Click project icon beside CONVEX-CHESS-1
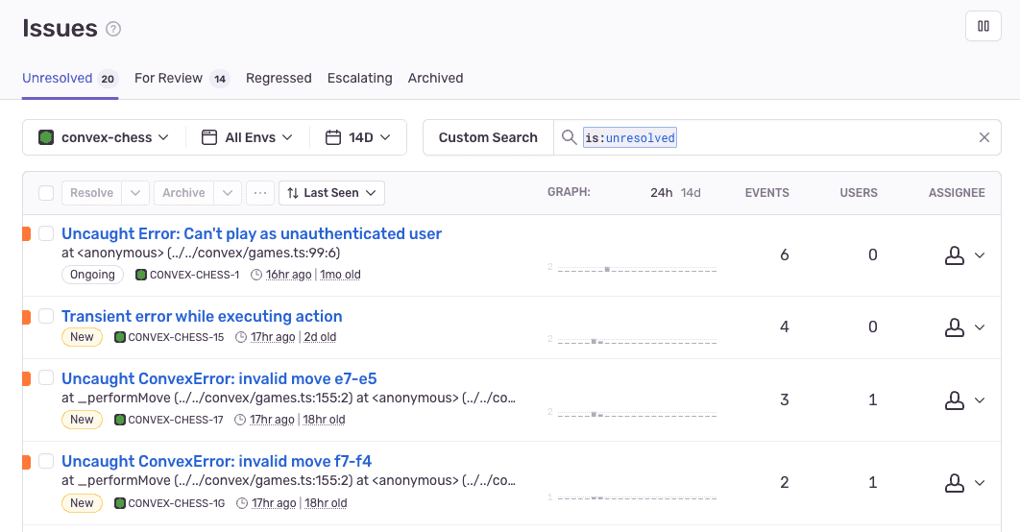The width and height of the screenshot is (1020, 532). (x=140, y=275)
